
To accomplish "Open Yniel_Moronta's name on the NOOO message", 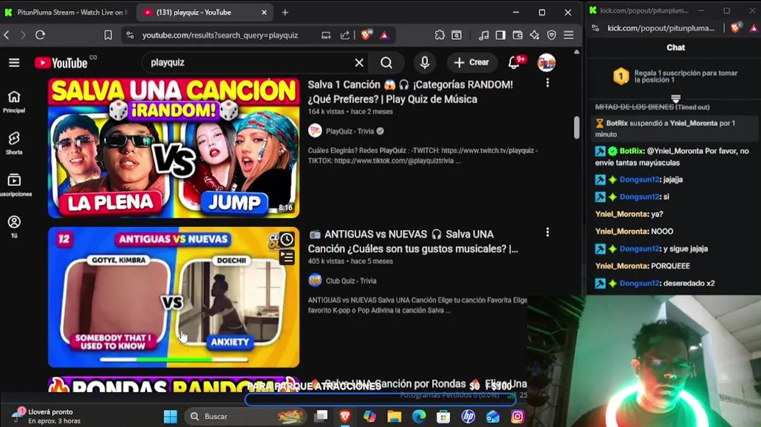I will point(621,231).
